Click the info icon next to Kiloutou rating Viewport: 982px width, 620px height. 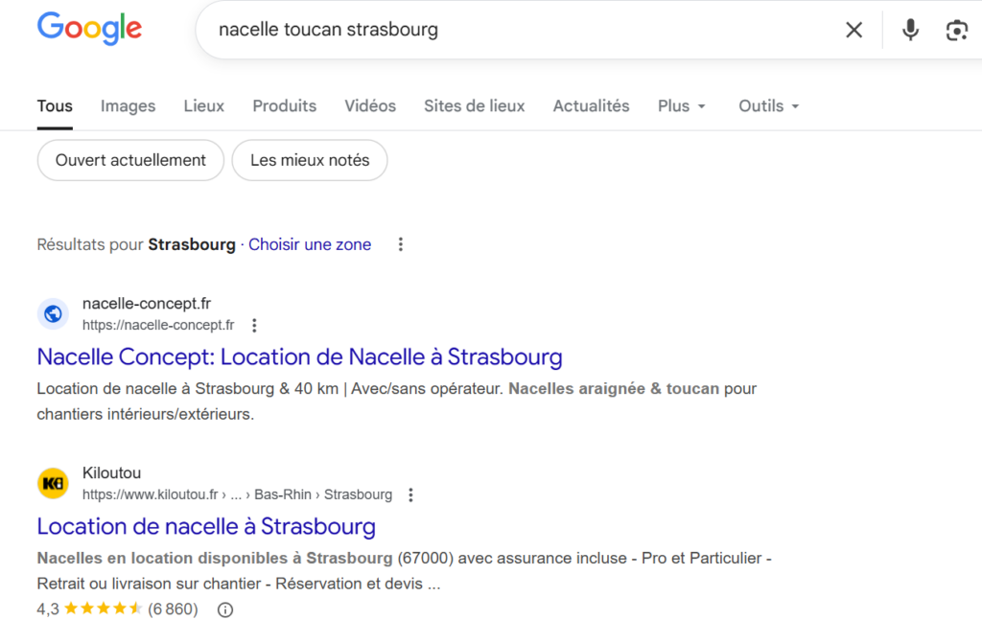click(x=225, y=609)
